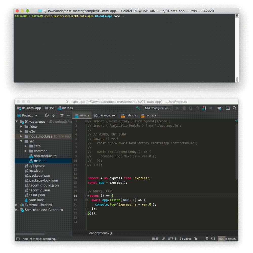The image size is (253, 253).
Task: Open Project panel settings gear
Action: click(x=62, y=115)
